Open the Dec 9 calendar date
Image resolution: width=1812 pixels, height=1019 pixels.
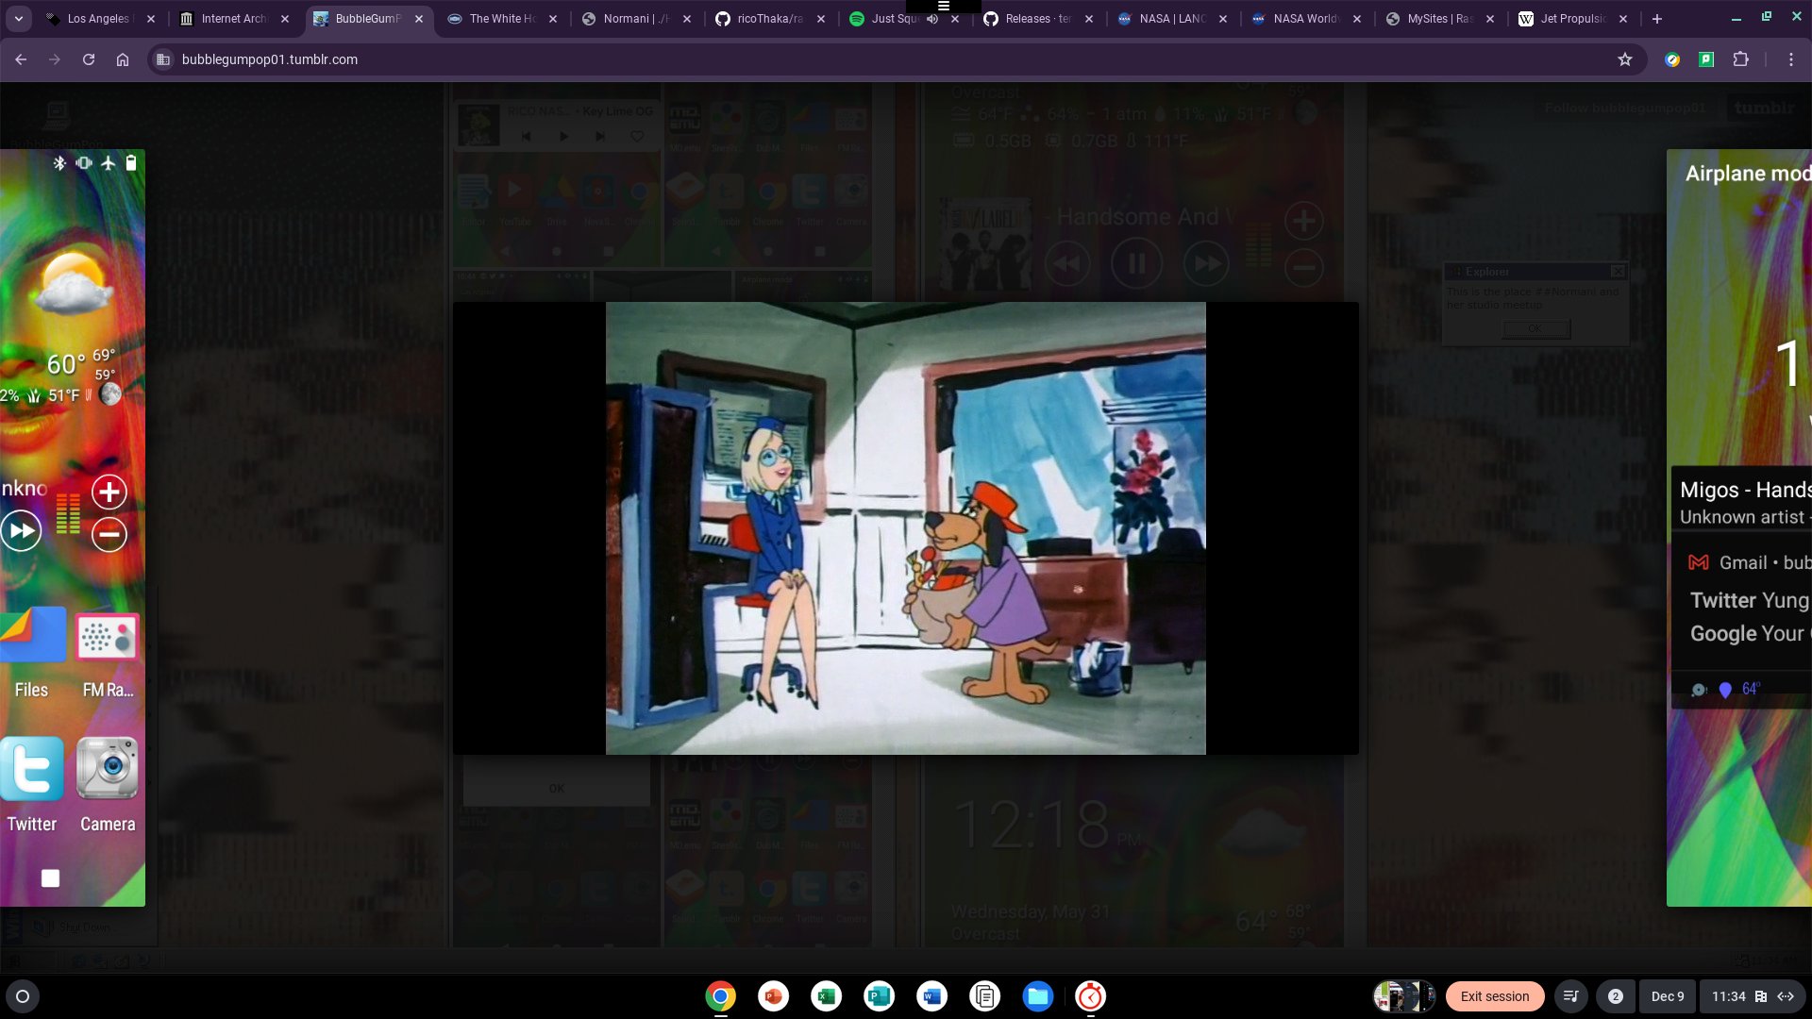click(x=1668, y=996)
